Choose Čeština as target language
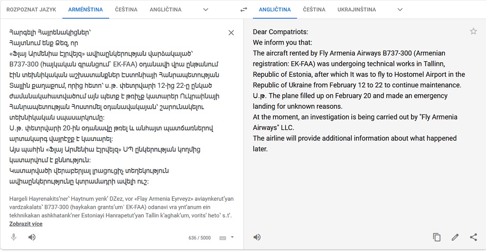The height and width of the screenshot is (252, 486). coord(314,9)
